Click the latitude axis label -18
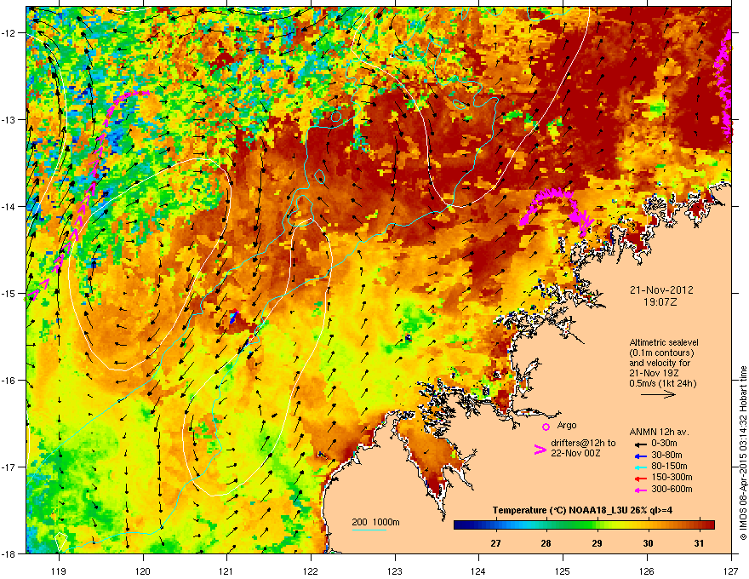This screenshot has height=579, width=749. pos(9,553)
